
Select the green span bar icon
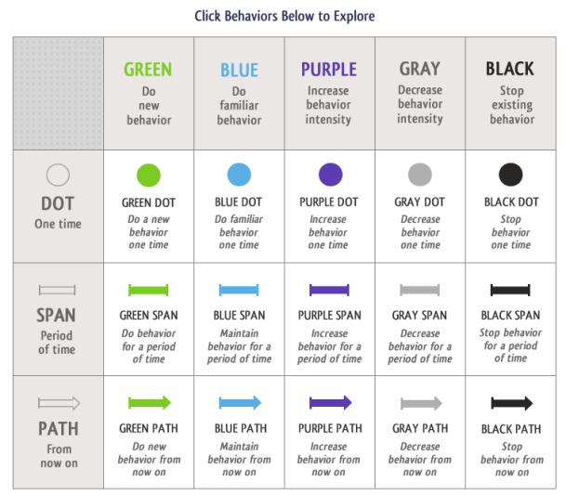click(149, 290)
